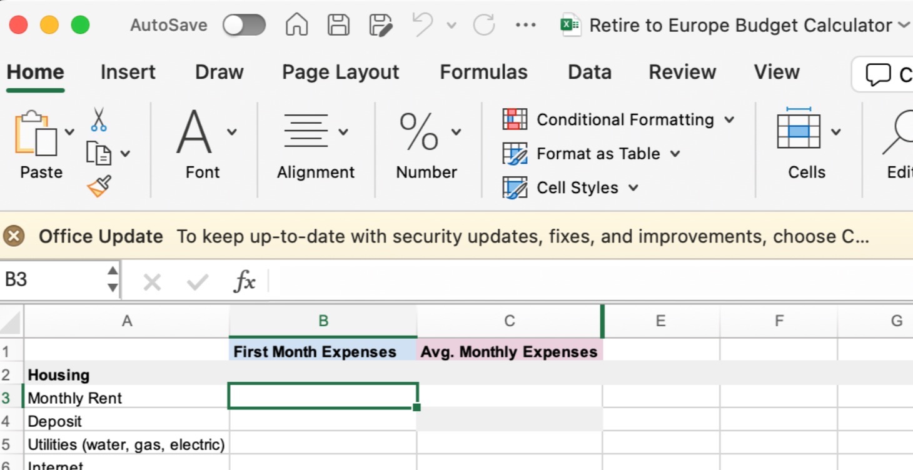913x470 pixels.
Task: Click the Name Box showing B3
Action: [x=53, y=279]
